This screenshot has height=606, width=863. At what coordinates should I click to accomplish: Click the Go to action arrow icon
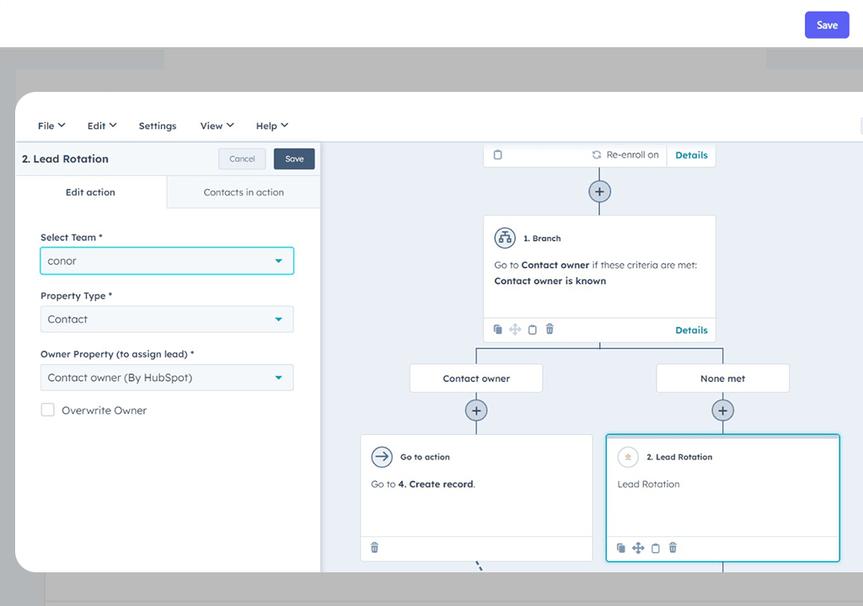coord(382,456)
